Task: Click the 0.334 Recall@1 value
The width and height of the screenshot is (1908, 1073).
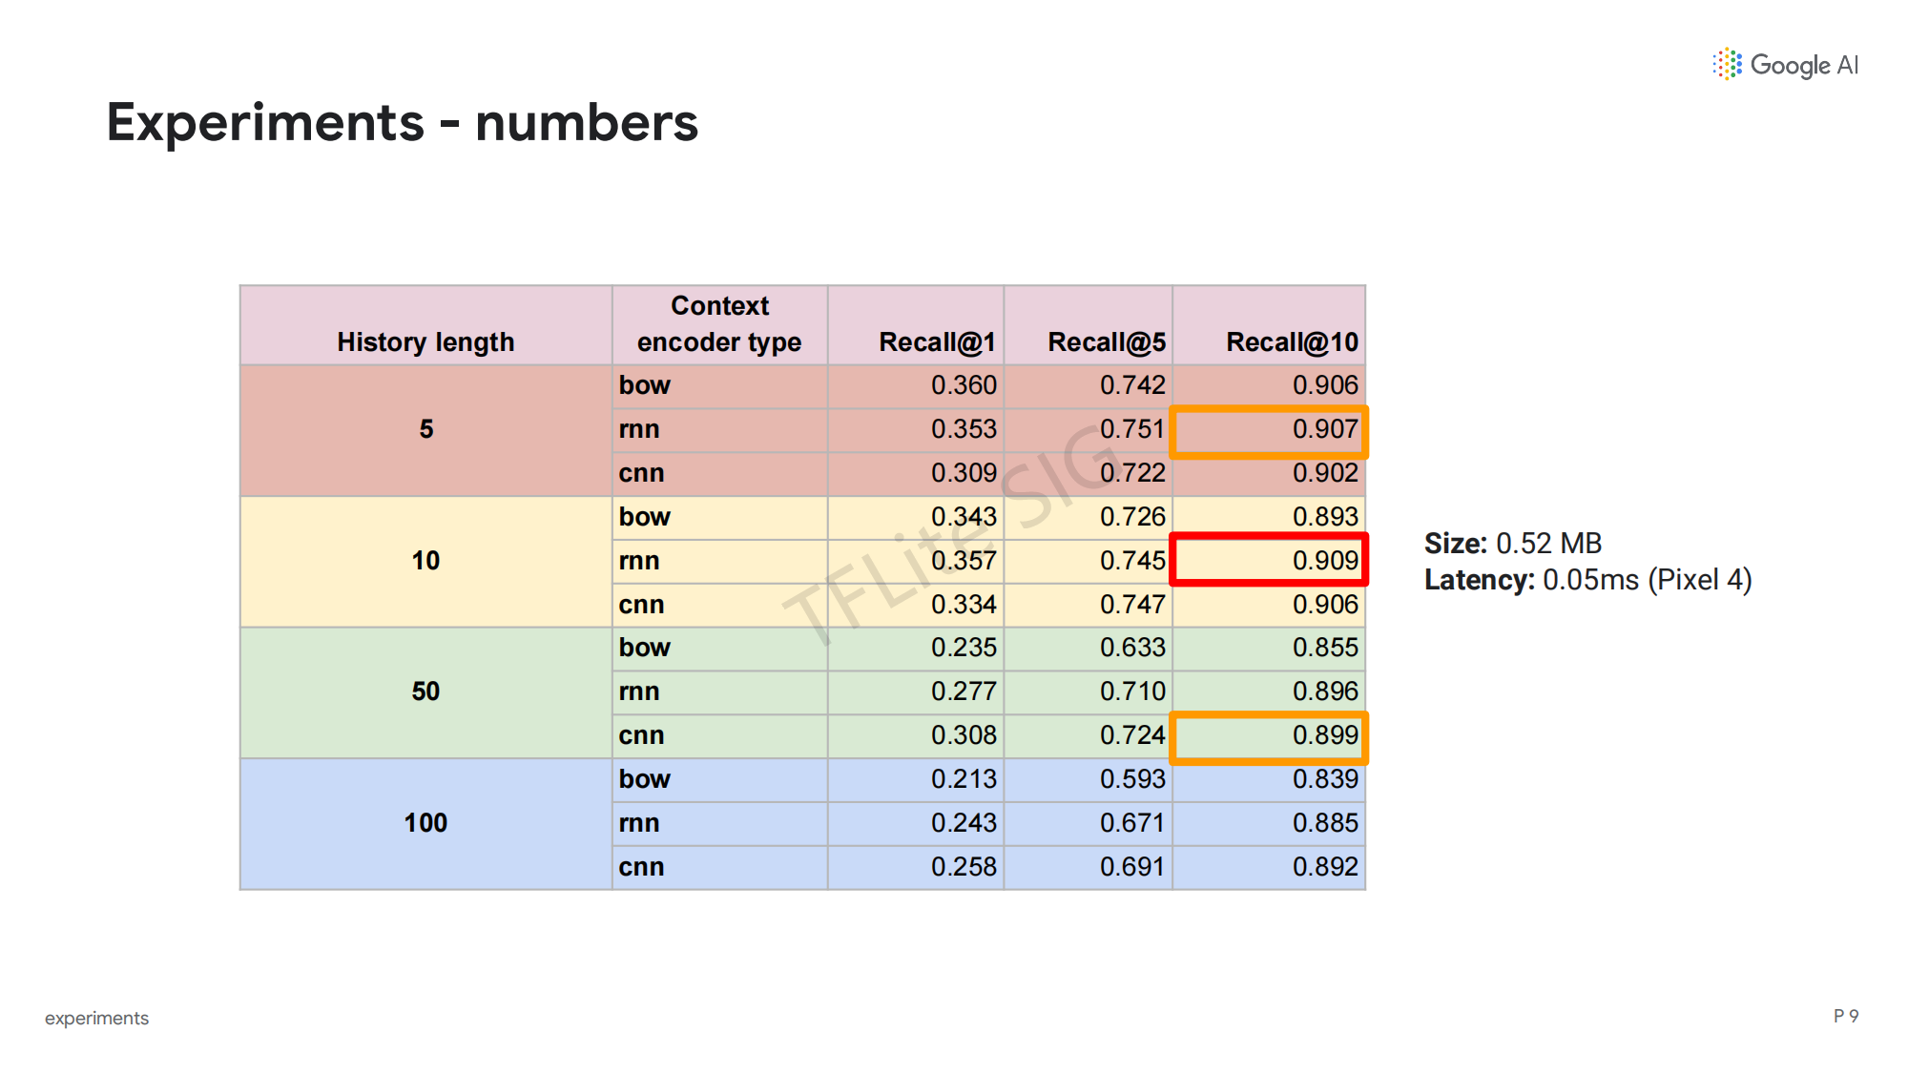Action: click(x=964, y=605)
